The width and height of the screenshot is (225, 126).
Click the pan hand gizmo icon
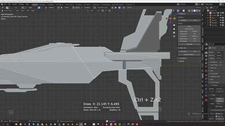coord(174,29)
